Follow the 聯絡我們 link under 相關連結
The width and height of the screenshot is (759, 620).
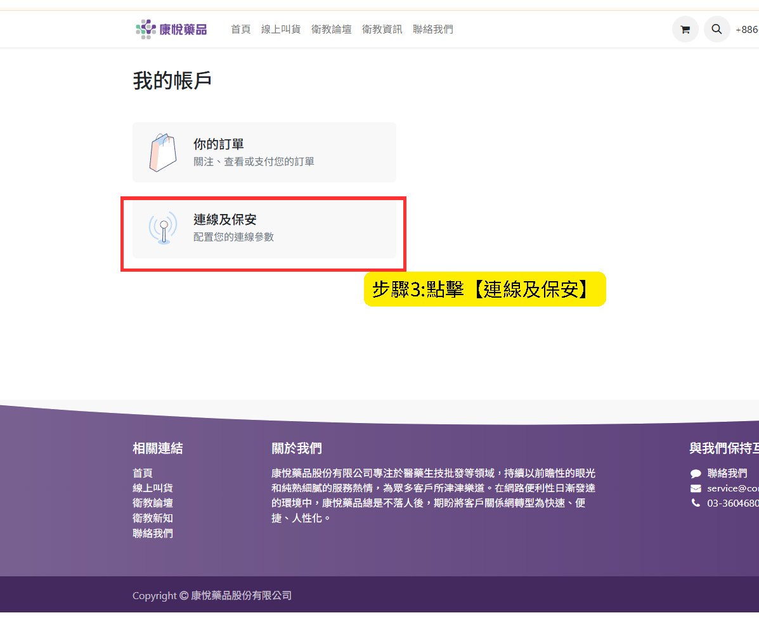click(152, 533)
